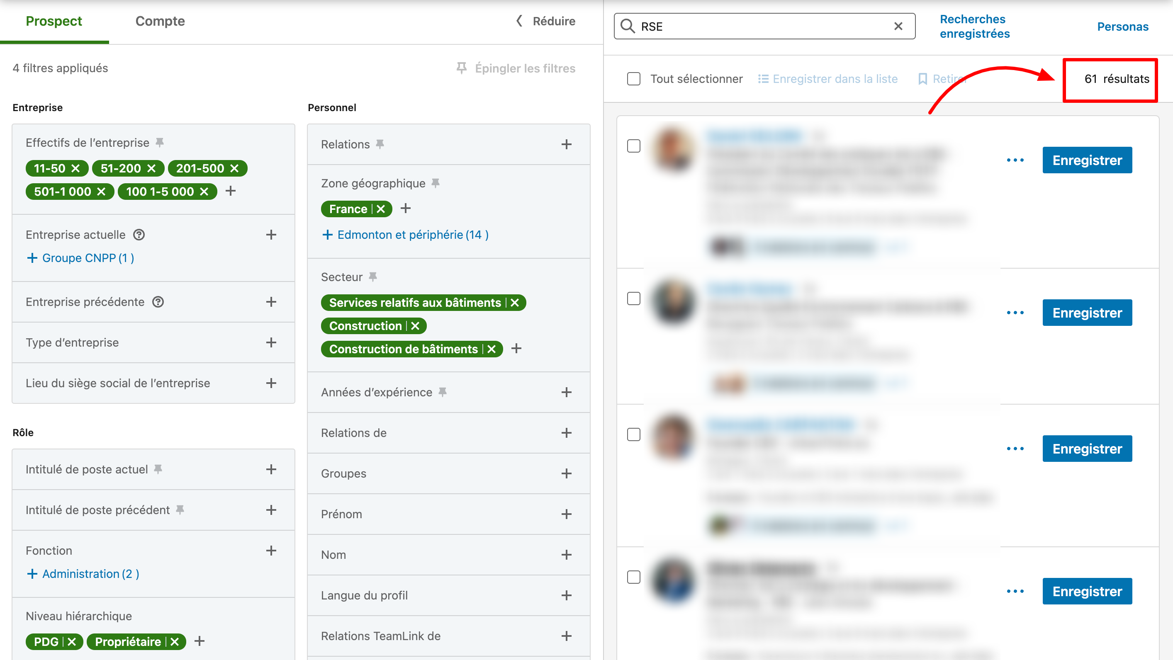Check the first prospect result checkbox
This screenshot has height=660, width=1173.
click(x=634, y=146)
